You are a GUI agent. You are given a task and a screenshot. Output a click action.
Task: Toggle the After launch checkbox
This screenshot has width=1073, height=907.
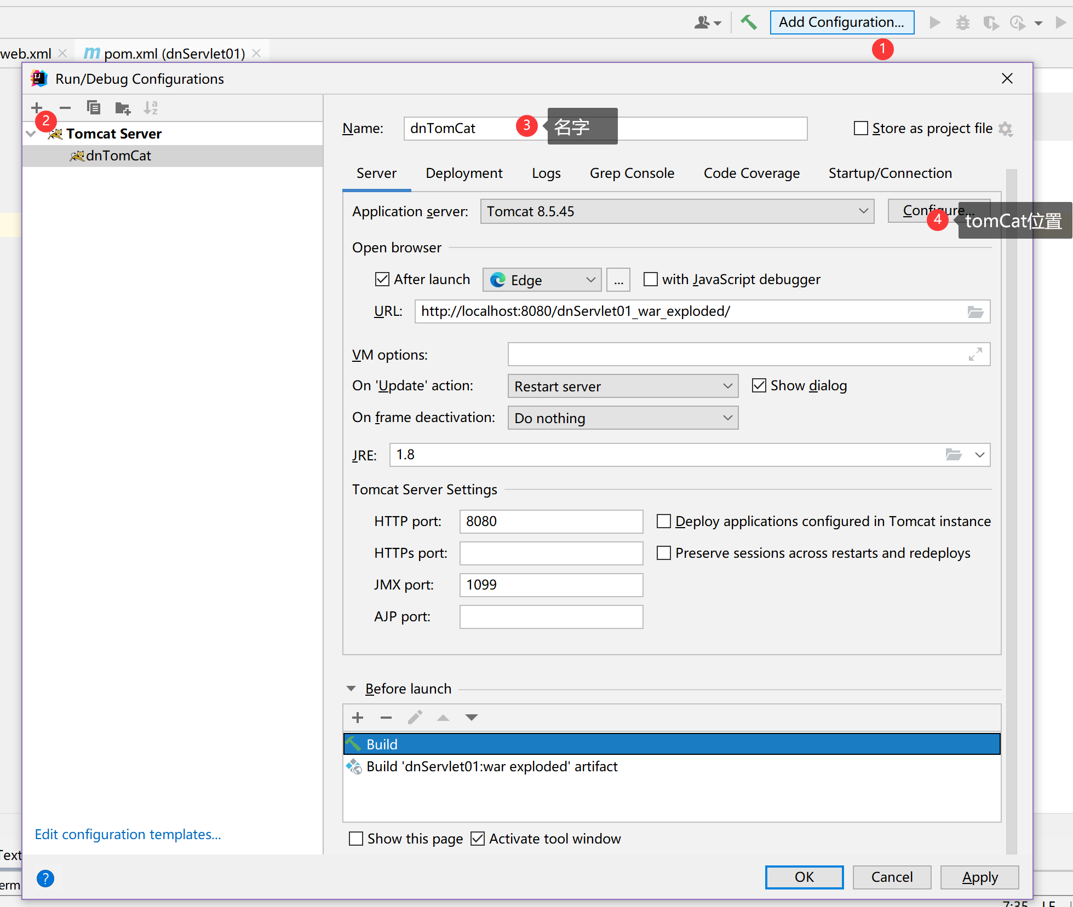coord(382,280)
